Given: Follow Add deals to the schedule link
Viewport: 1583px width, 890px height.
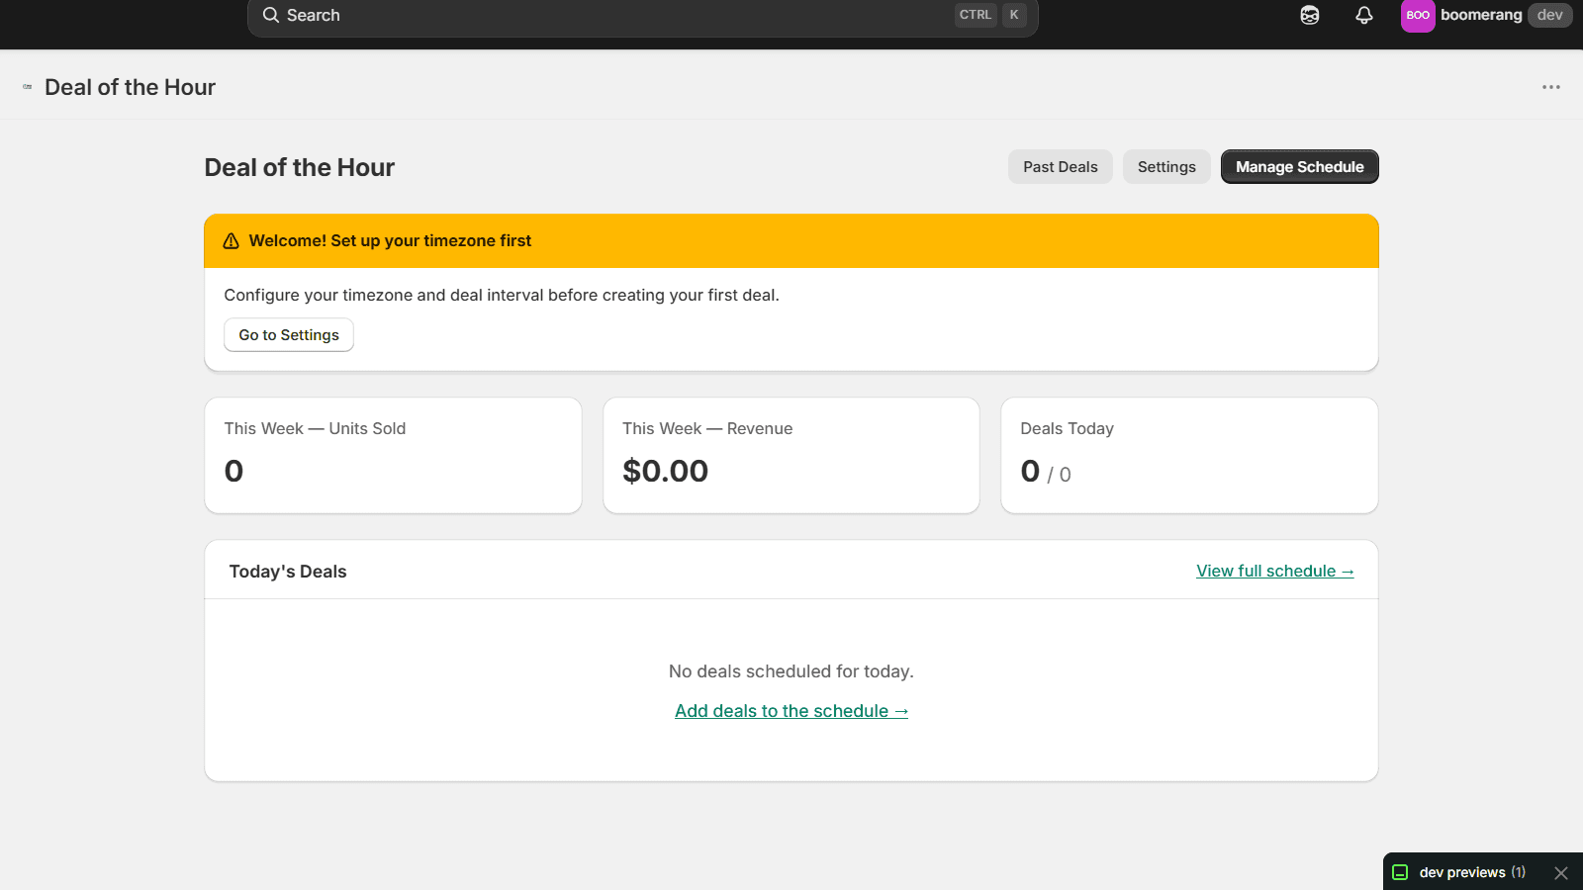Looking at the screenshot, I should (x=791, y=711).
